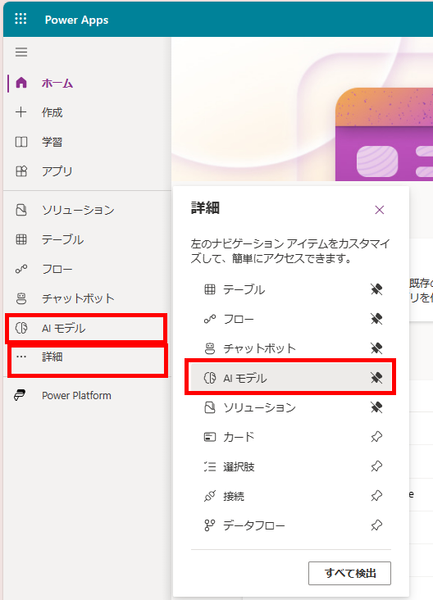
Task: Click the book icon beside 学習
Action: point(21,142)
